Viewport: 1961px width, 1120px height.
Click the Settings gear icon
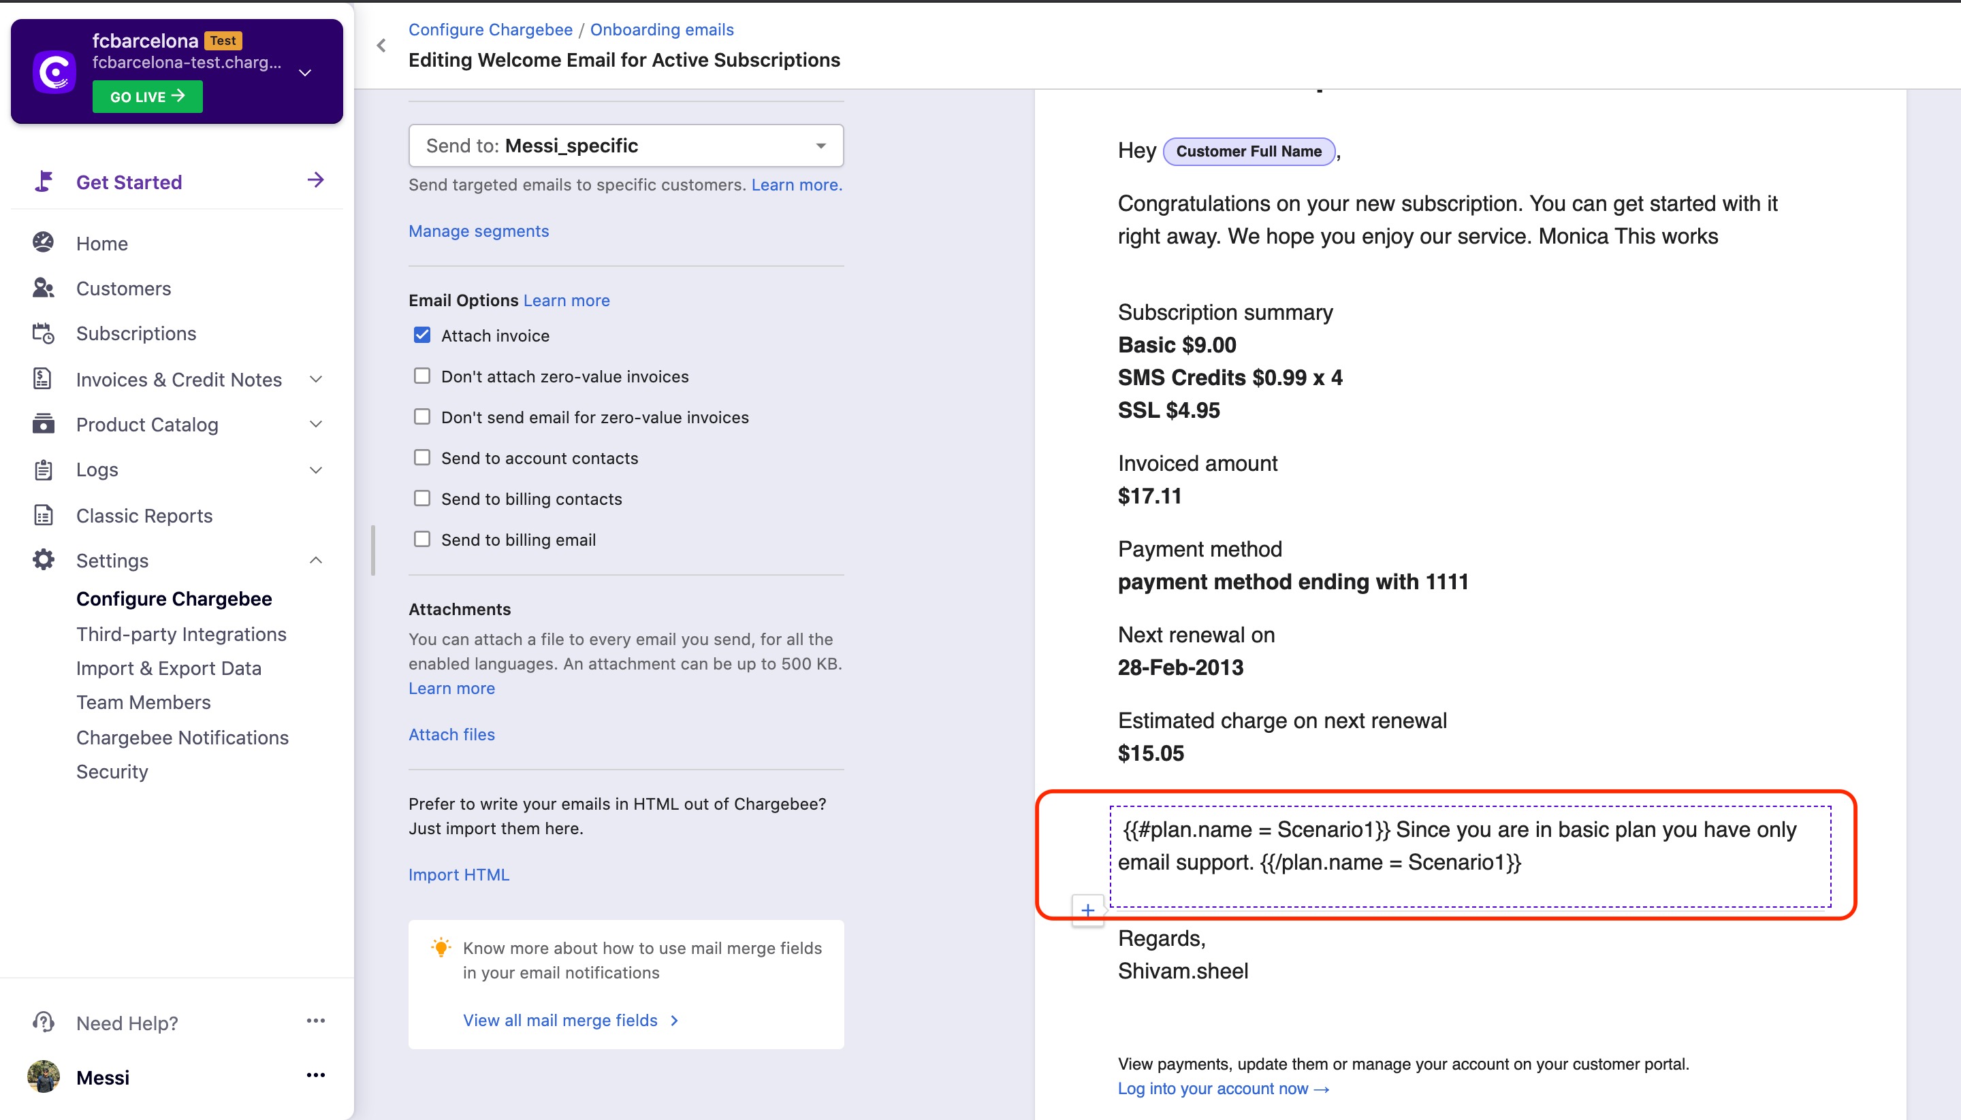43,560
